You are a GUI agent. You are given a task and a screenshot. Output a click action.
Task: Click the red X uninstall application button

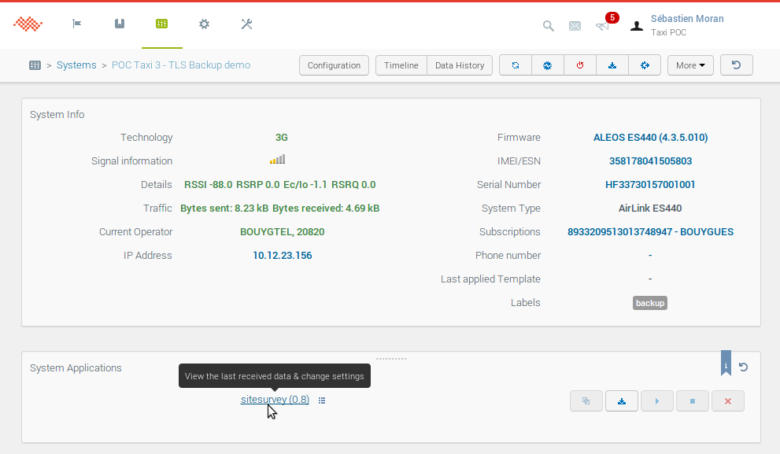click(x=728, y=401)
